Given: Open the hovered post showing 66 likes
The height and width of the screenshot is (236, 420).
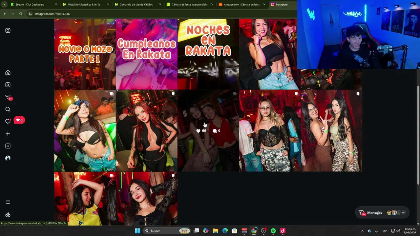Looking at the screenshot, I should [x=208, y=131].
